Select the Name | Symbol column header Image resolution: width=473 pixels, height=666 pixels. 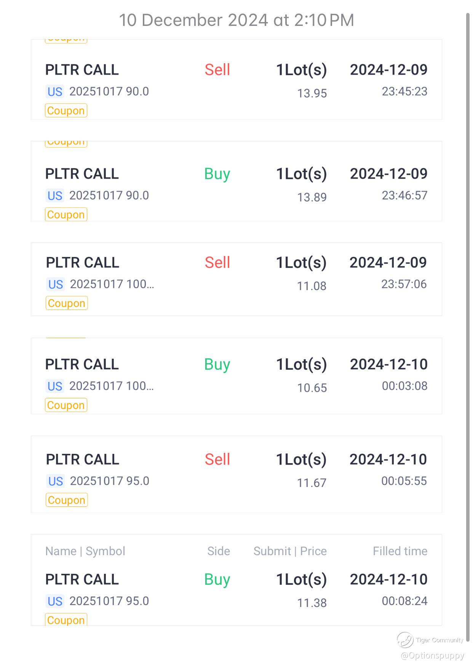pyautogui.click(x=85, y=551)
